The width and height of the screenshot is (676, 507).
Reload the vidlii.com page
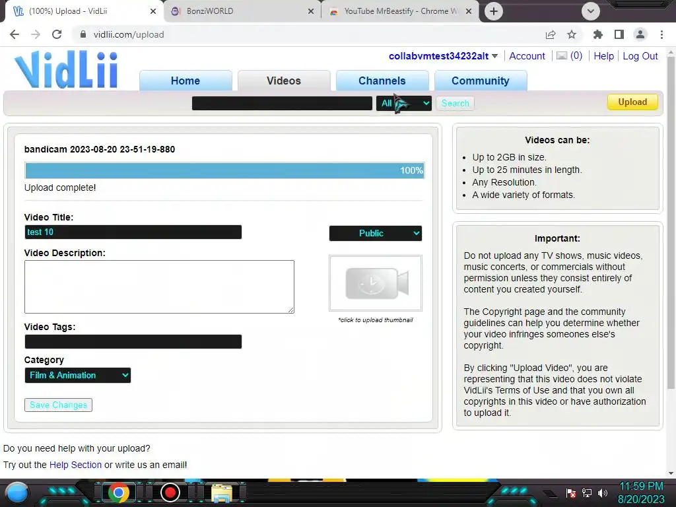point(57,34)
